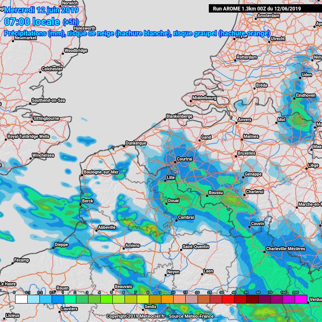The width and height of the screenshot is (322, 322).
Task: Click the Bréda city label
Action: point(262,85)
